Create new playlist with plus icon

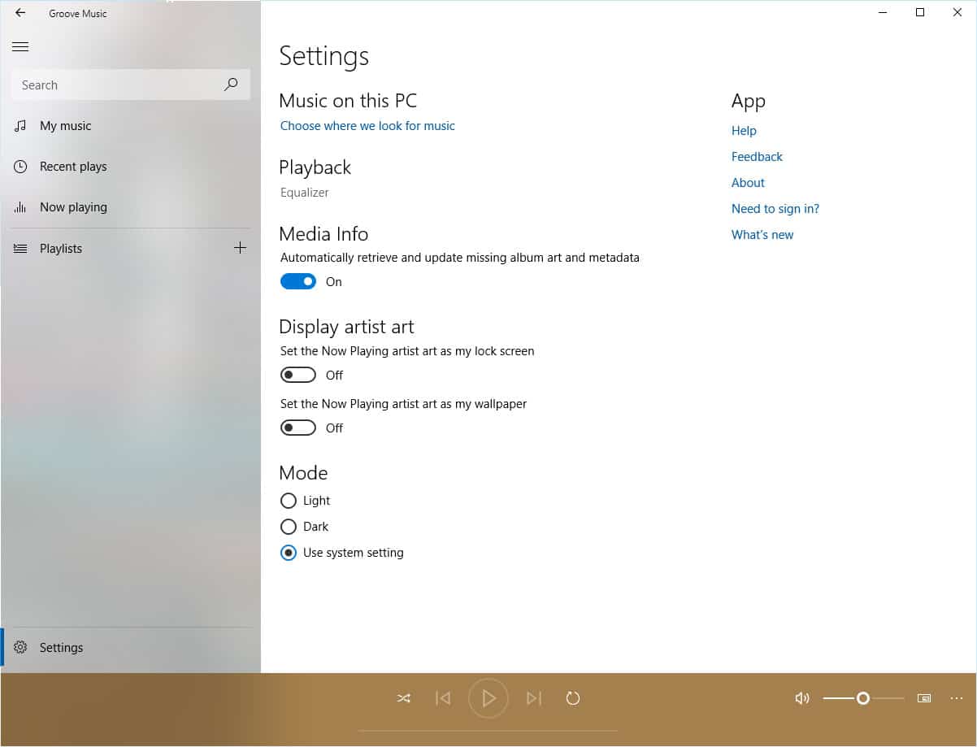pos(240,248)
